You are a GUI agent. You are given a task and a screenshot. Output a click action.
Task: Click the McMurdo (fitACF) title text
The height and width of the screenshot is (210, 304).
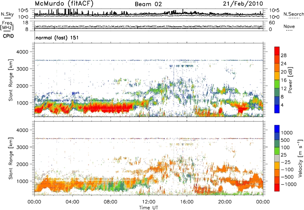64,4
